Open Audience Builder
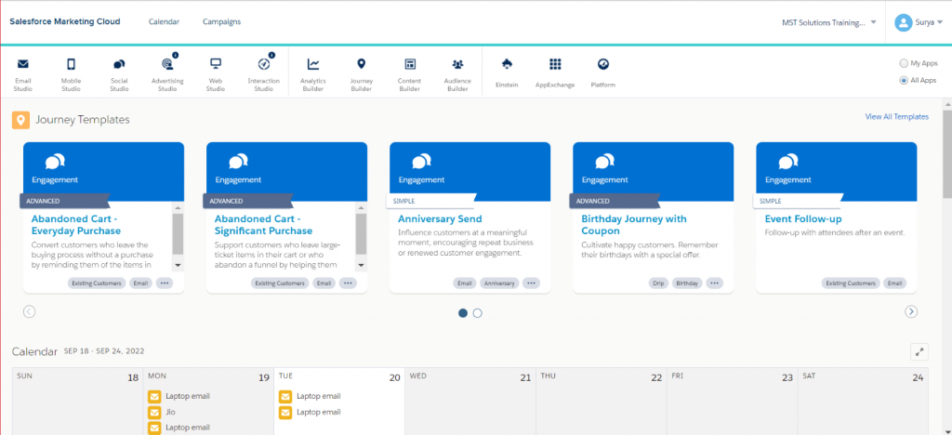Image resolution: width=952 pixels, height=435 pixels. (x=457, y=74)
